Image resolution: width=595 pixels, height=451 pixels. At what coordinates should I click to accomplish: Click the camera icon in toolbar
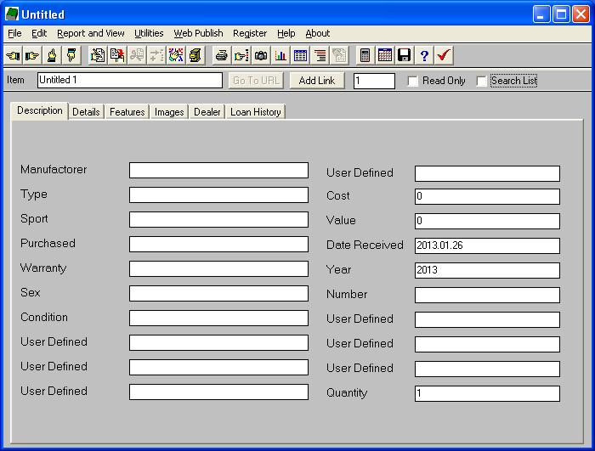261,55
